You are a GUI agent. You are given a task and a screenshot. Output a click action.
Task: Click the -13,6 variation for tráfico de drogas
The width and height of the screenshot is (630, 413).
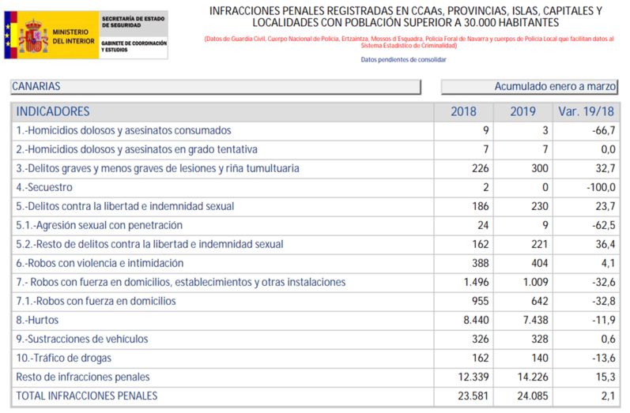coord(603,358)
